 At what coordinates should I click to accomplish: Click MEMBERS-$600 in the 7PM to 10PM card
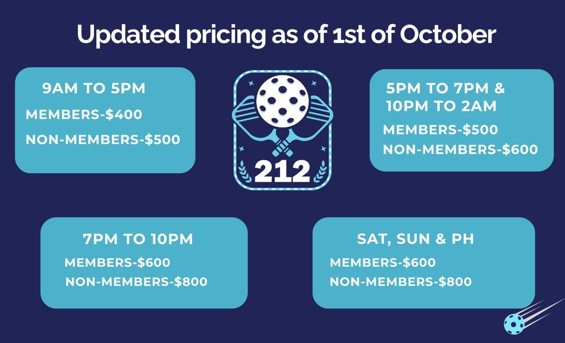tap(117, 262)
